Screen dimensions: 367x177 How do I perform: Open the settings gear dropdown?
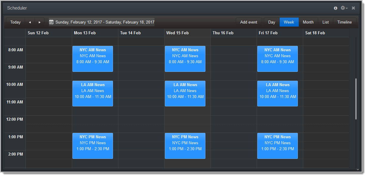coord(344,8)
